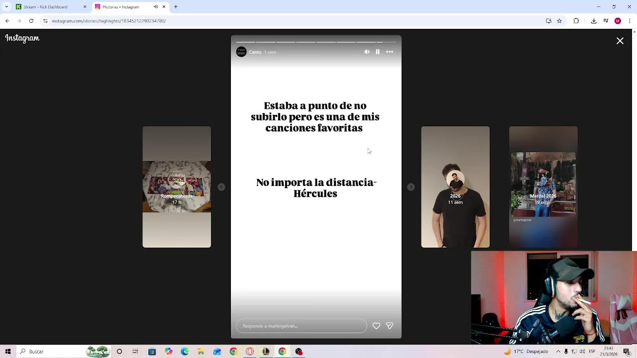Go to the previous story arrow
Screen dimensions: 637x358
(221, 187)
